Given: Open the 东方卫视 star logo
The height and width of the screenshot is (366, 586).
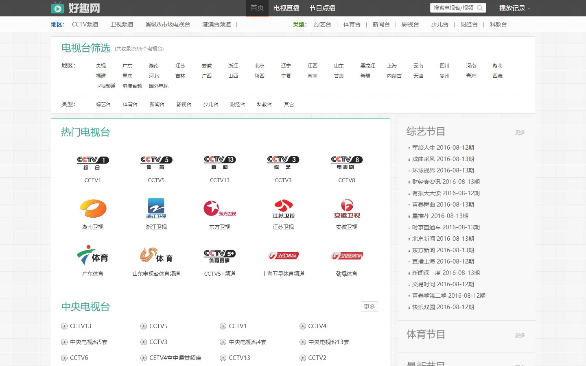Looking at the screenshot, I should [220, 209].
